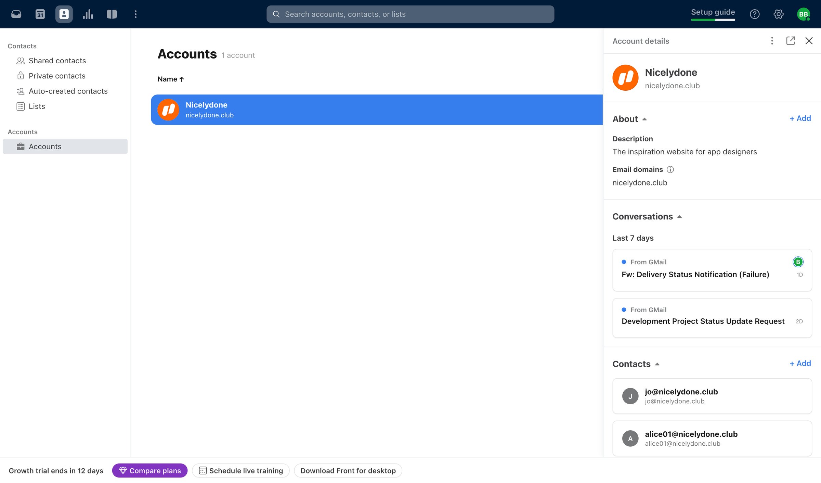
Task: Open the BB user avatar menu
Action: point(804,14)
